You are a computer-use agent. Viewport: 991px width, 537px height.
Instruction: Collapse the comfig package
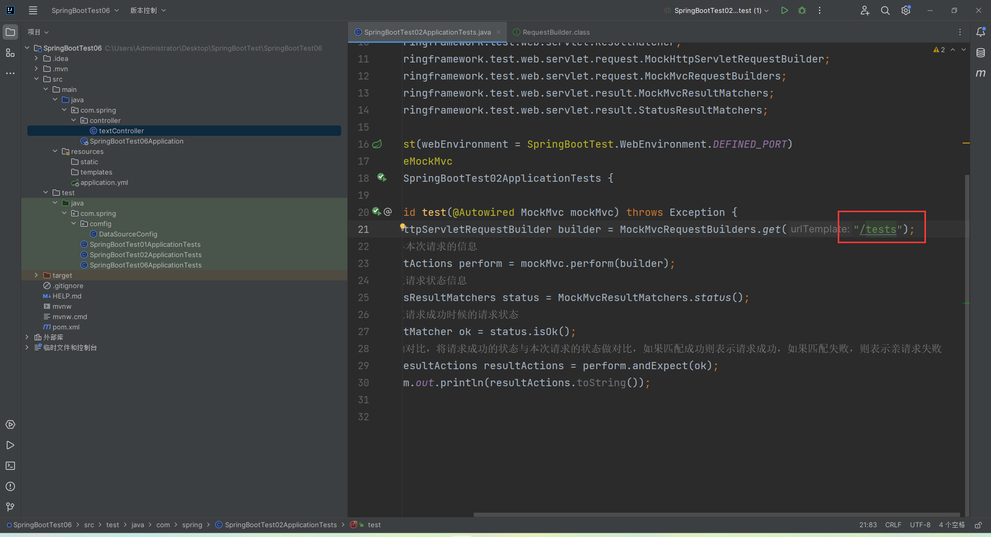point(73,224)
